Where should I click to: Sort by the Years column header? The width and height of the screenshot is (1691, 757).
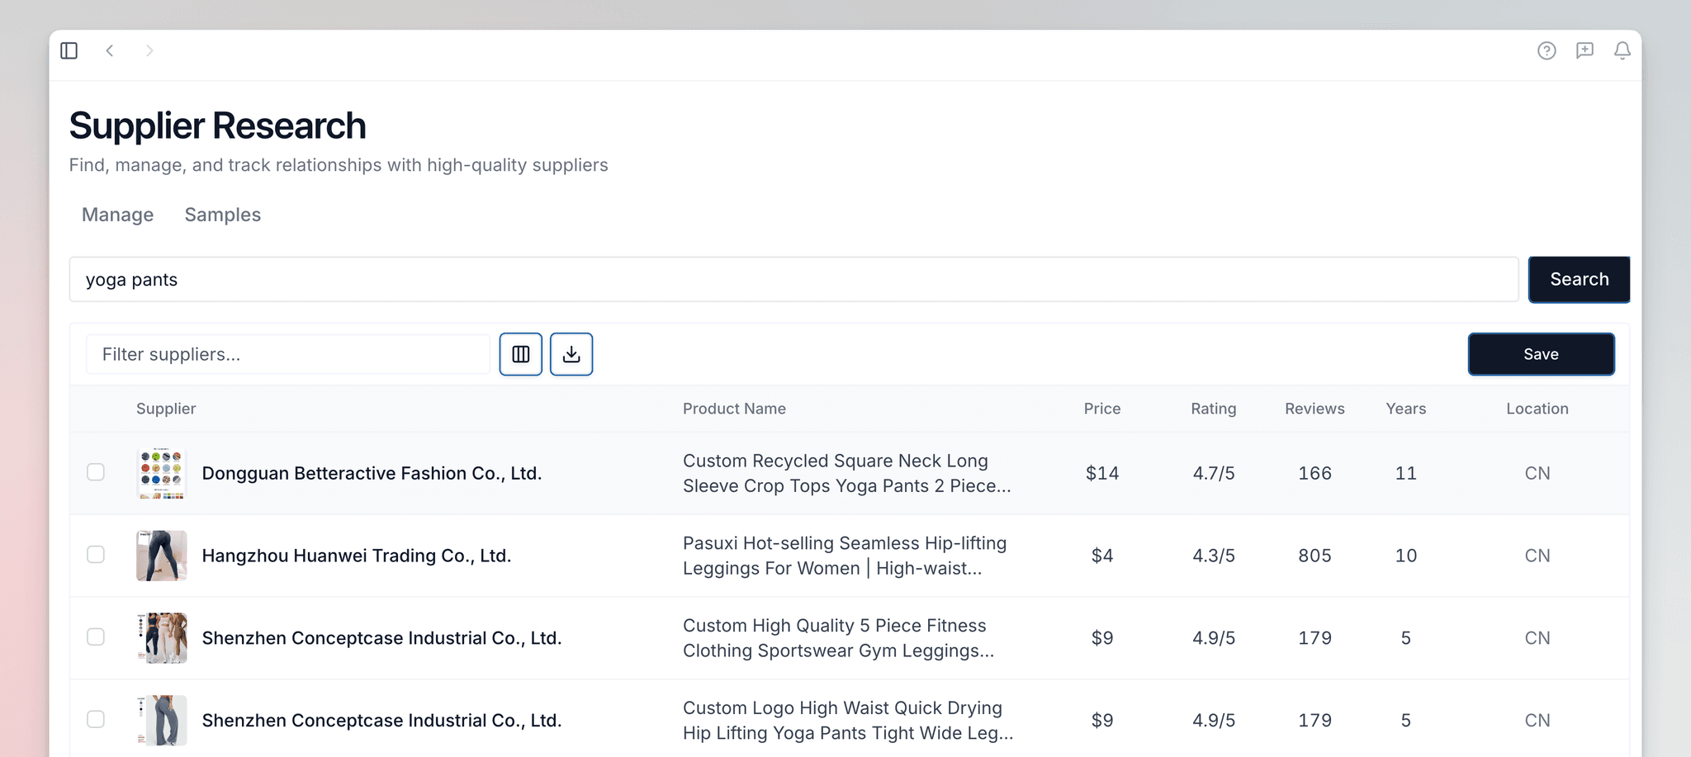coord(1406,409)
